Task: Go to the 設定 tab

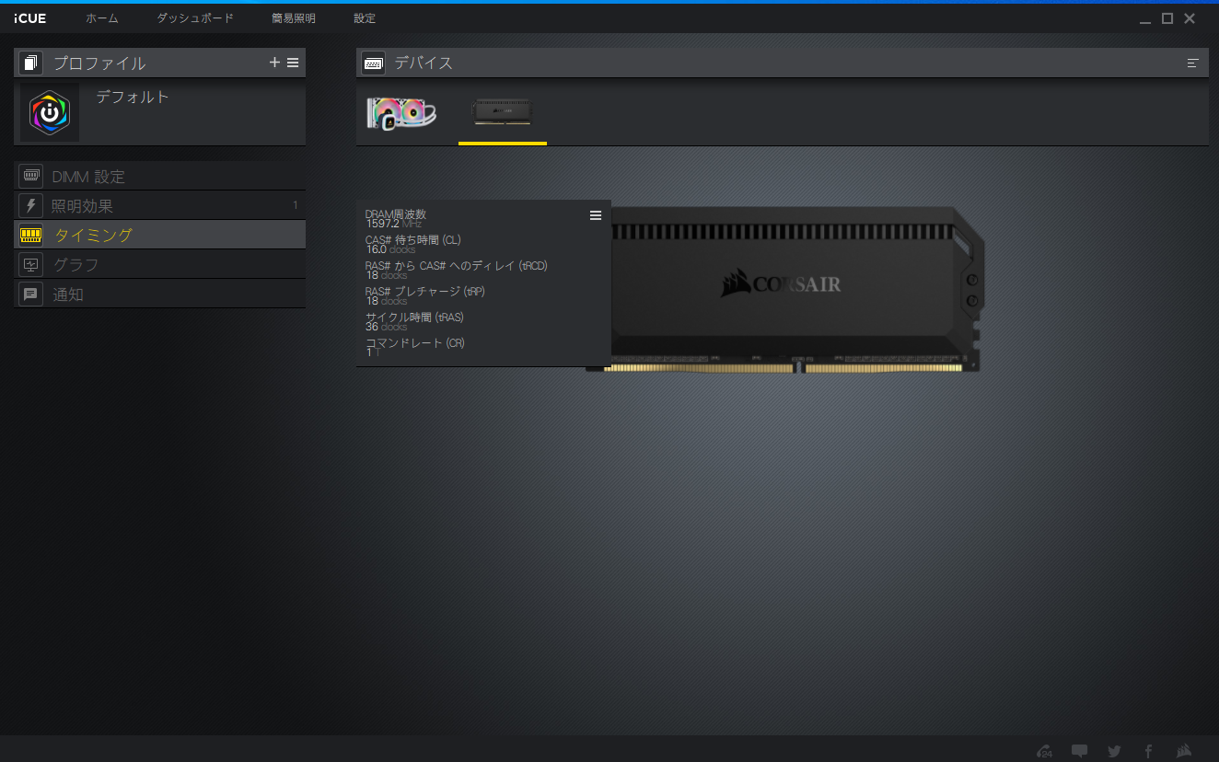Action: tap(365, 18)
